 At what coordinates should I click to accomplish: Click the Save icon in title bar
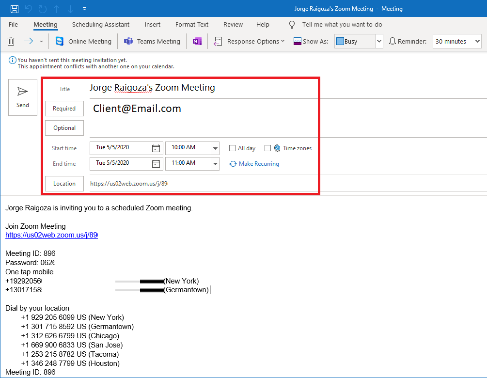click(15, 9)
